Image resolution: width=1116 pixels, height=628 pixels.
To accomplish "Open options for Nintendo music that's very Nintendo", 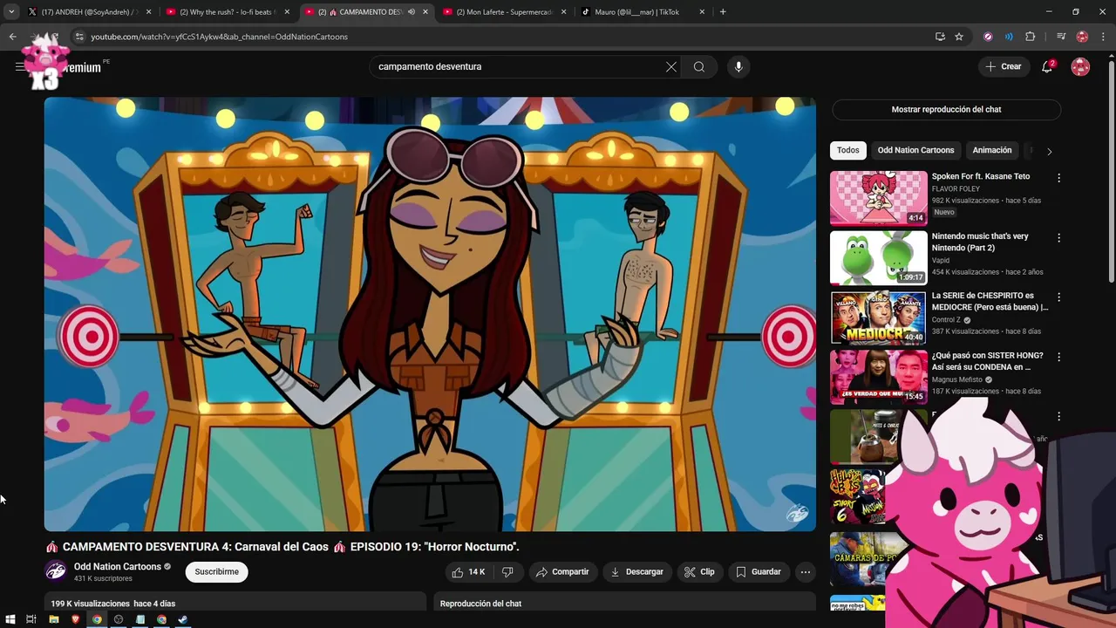I will (1058, 237).
